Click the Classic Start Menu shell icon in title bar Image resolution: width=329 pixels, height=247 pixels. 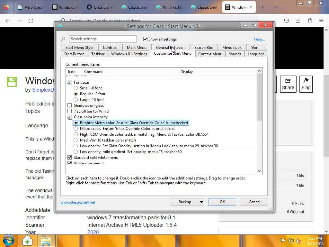point(60,26)
